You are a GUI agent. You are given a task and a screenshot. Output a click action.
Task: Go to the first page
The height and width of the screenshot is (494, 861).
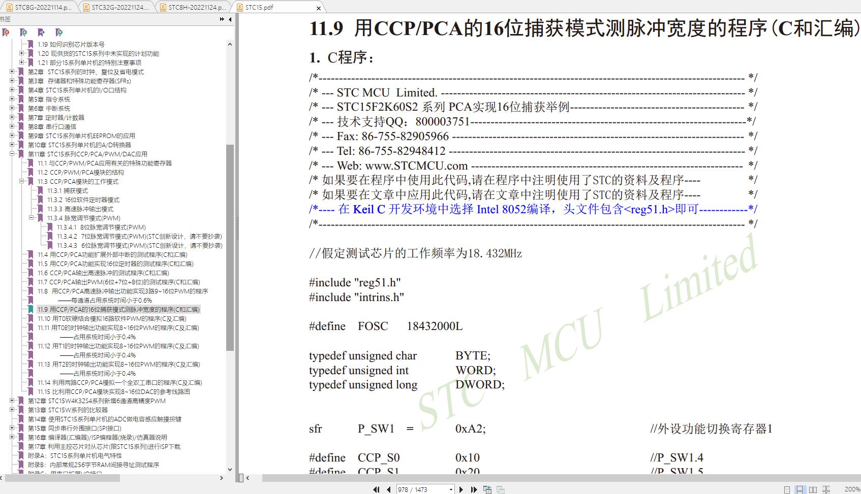(376, 489)
